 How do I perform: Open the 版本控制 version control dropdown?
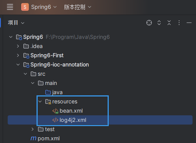(78, 7)
